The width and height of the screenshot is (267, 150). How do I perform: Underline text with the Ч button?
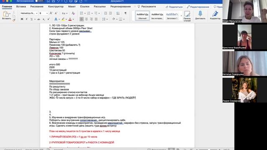[x=32, y=19]
